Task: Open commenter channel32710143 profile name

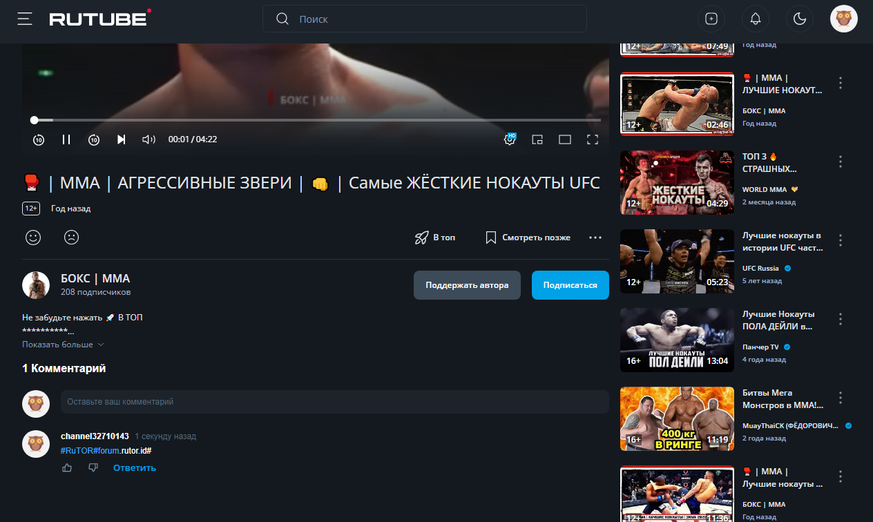Action: 95,436
